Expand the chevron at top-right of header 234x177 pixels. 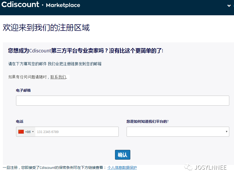pyautogui.click(x=229, y=6)
